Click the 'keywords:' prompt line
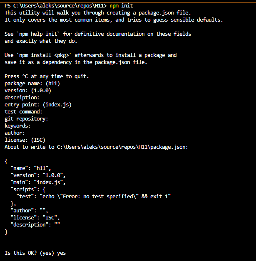The height and width of the screenshot is (261, 256). point(17,126)
